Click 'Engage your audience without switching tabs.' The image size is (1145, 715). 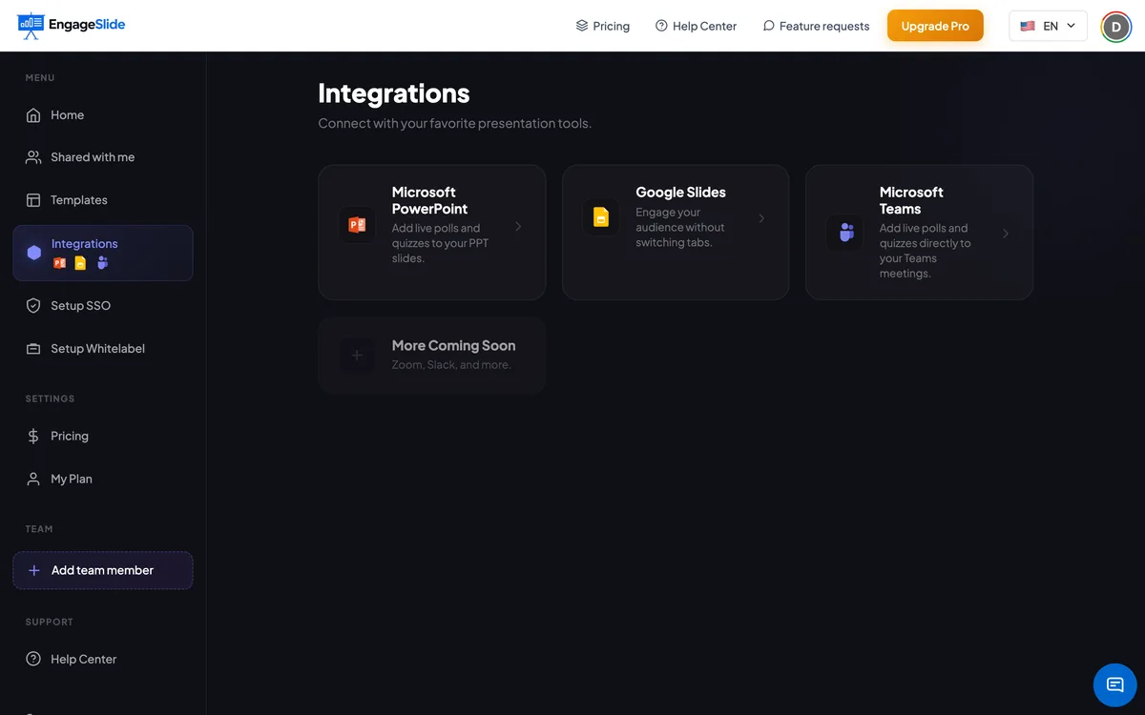(680, 228)
